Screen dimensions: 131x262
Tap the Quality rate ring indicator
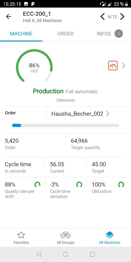[37, 185]
